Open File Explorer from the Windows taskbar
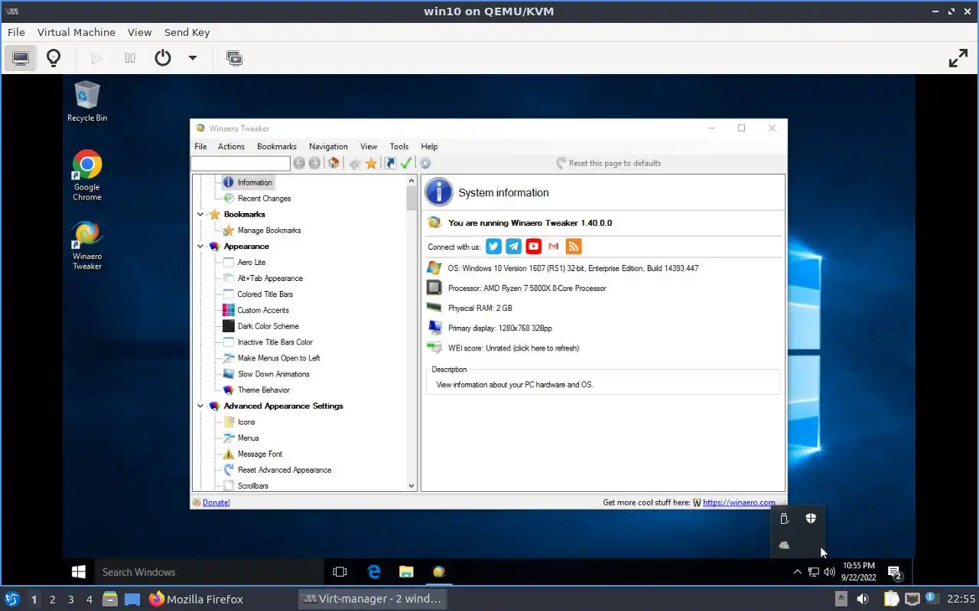 click(406, 572)
